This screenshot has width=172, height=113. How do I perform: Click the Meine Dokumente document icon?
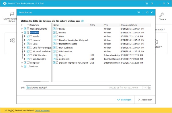click(28, 29)
